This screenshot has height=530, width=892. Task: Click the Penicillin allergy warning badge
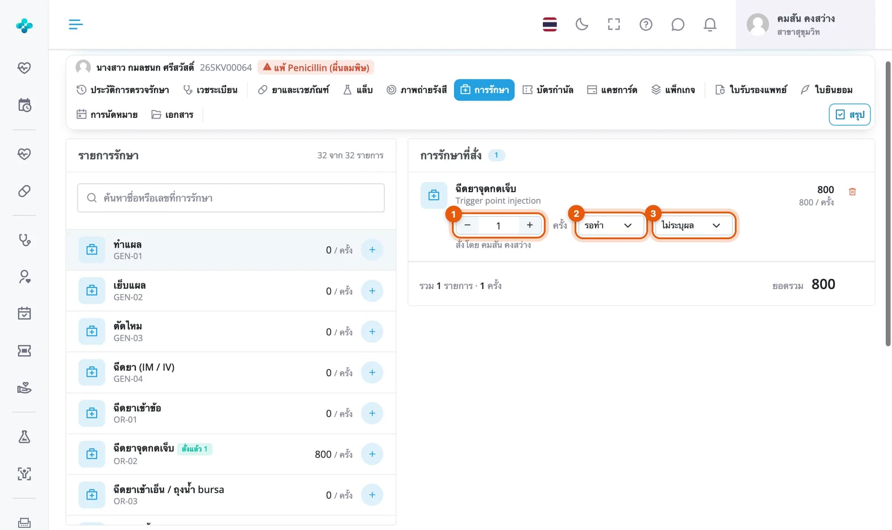pos(316,67)
